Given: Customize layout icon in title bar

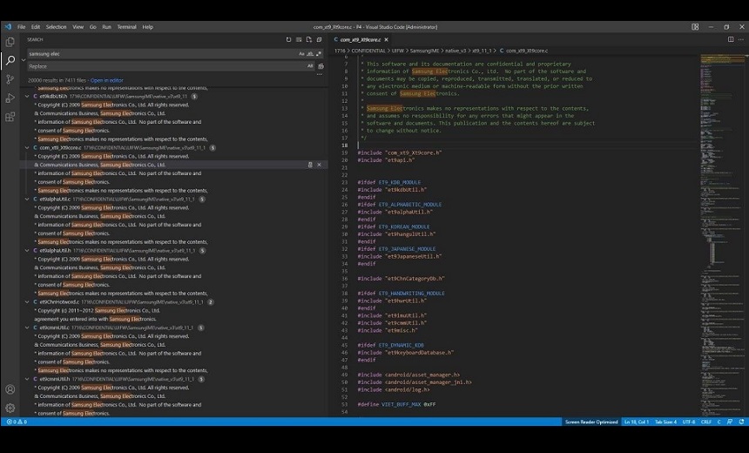Looking at the screenshot, I should 695,27.
